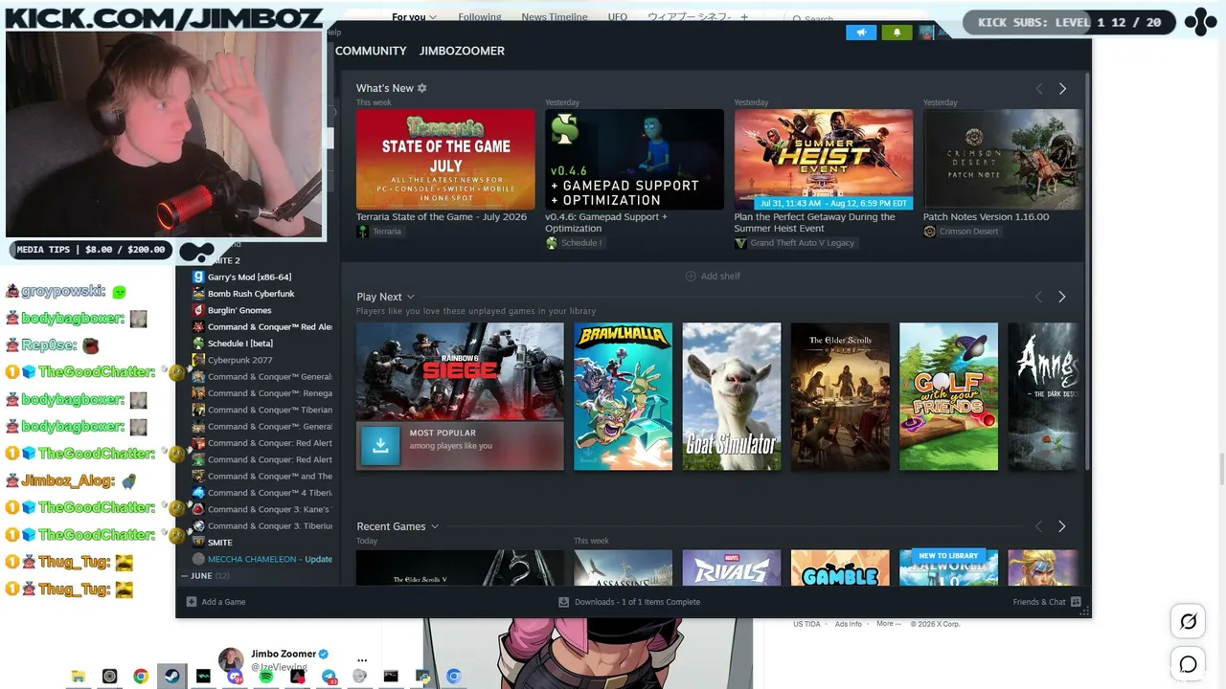This screenshot has height=689, width=1226.
Task: Switch to the UFO tab on X
Action: pyautogui.click(x=618, y=17)
